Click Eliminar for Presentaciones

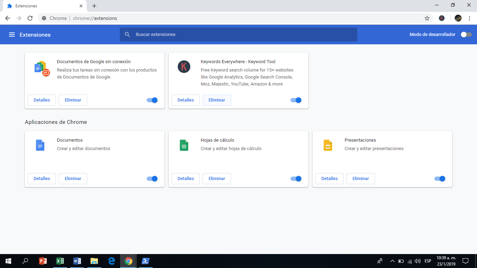tap(361, 179)
